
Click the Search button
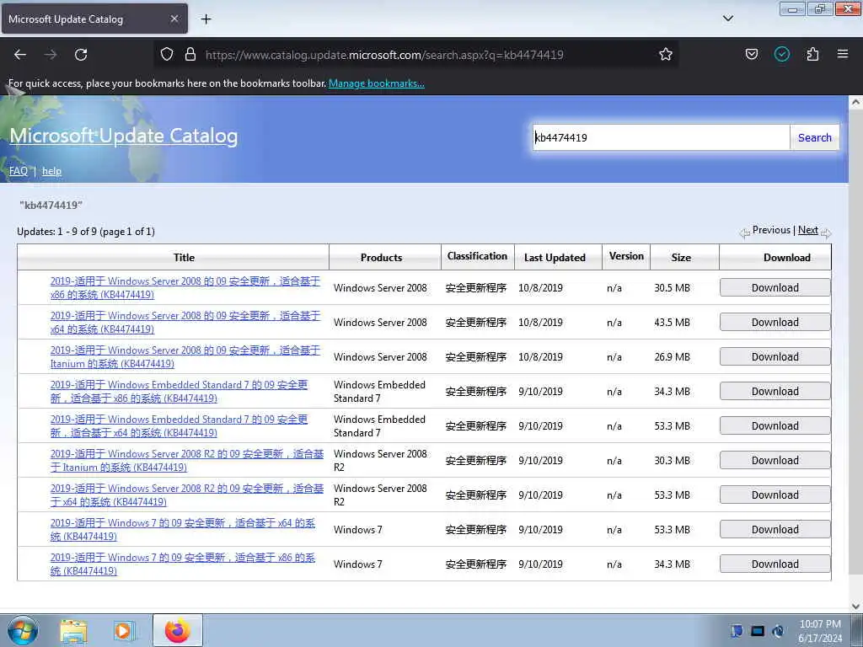point(815,137)
